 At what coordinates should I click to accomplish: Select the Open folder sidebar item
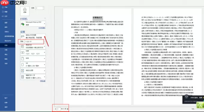click(x=5, y=16)
